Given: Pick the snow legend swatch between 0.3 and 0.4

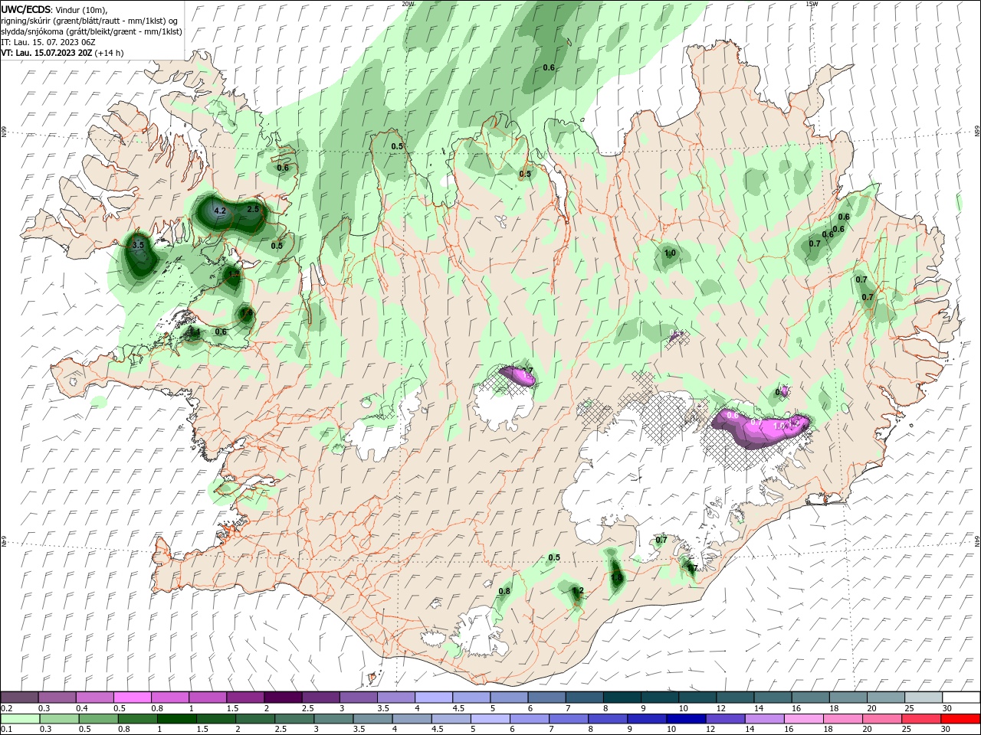Looking at the screenshot, I should (57, 697).
